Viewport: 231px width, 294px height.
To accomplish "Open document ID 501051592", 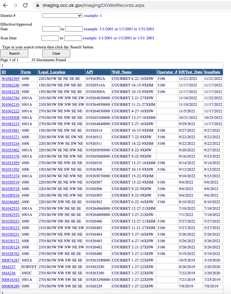I will point(11,169).
